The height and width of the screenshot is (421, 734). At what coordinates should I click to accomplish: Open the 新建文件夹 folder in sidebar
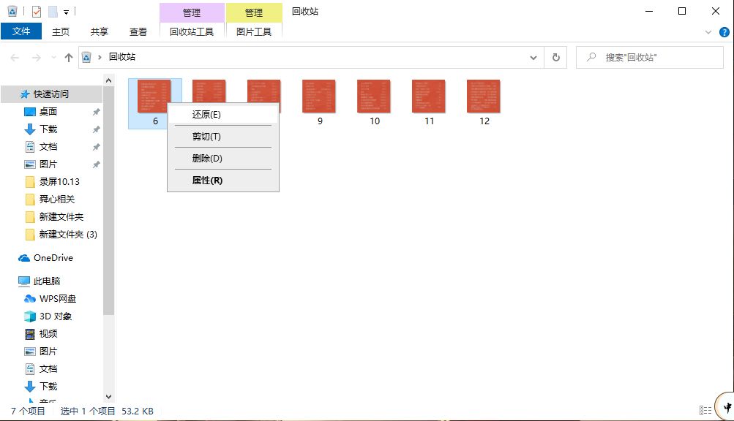coord(61,216)
